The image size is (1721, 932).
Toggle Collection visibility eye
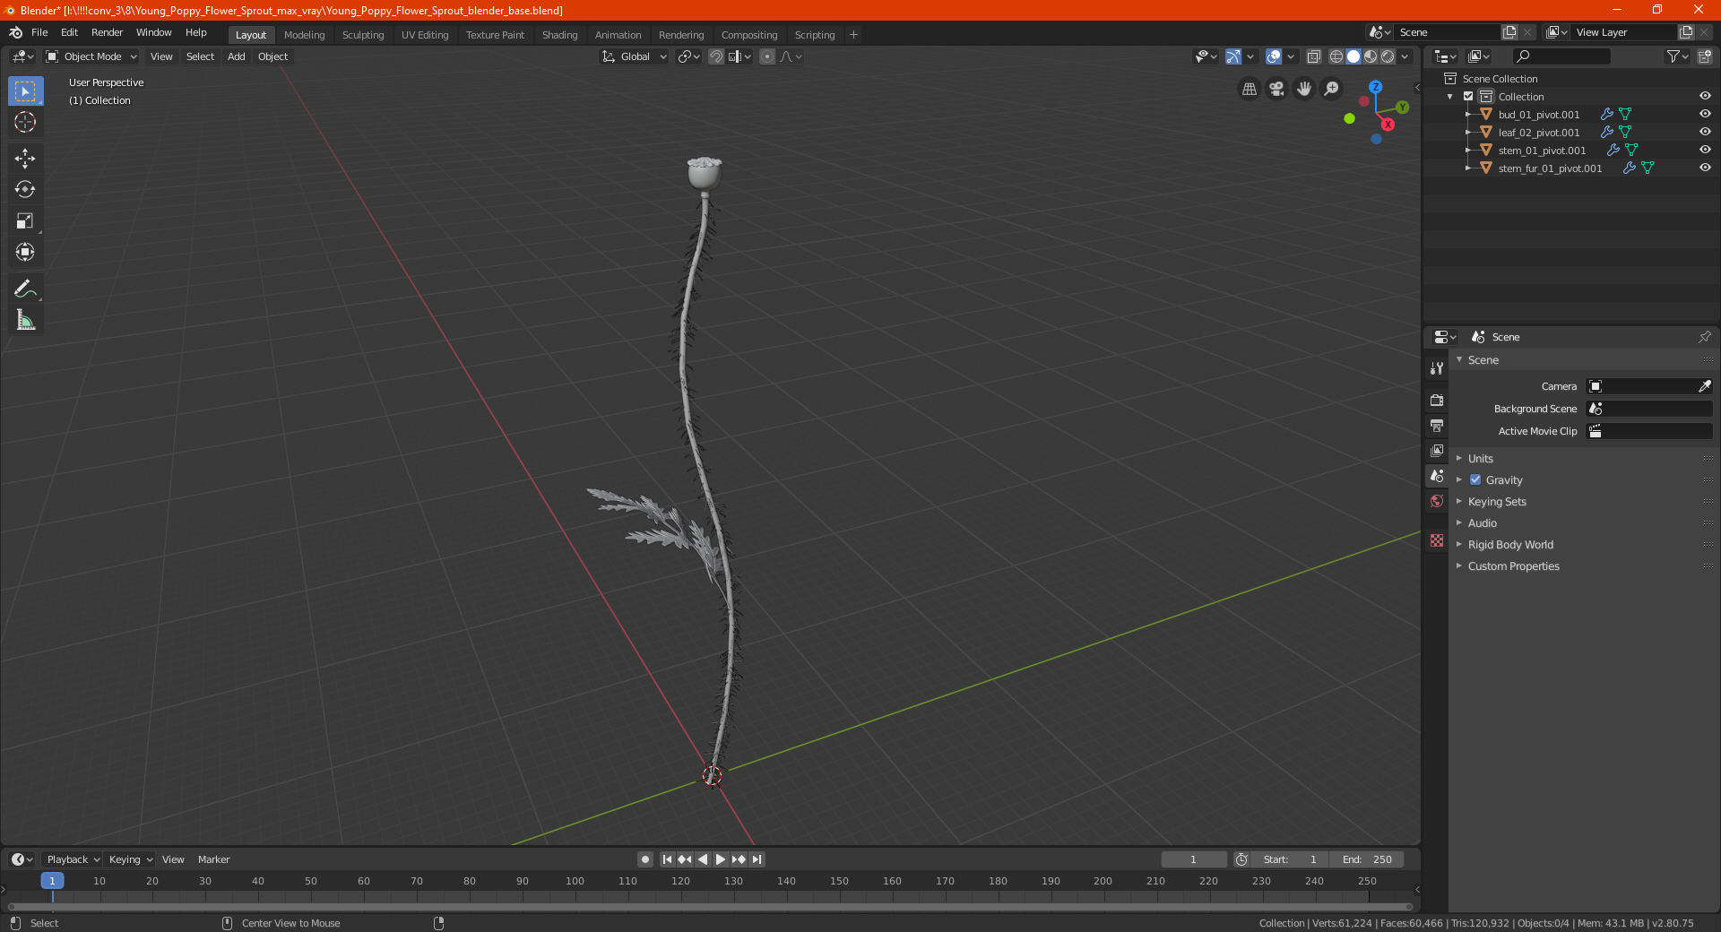click(1705, 96)
